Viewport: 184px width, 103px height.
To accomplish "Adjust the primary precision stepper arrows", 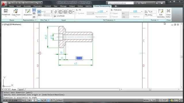I will [x=51, y=11].
